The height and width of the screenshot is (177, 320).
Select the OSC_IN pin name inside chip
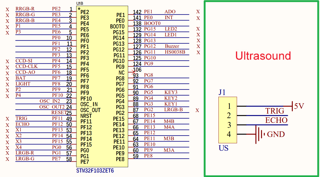89,104
